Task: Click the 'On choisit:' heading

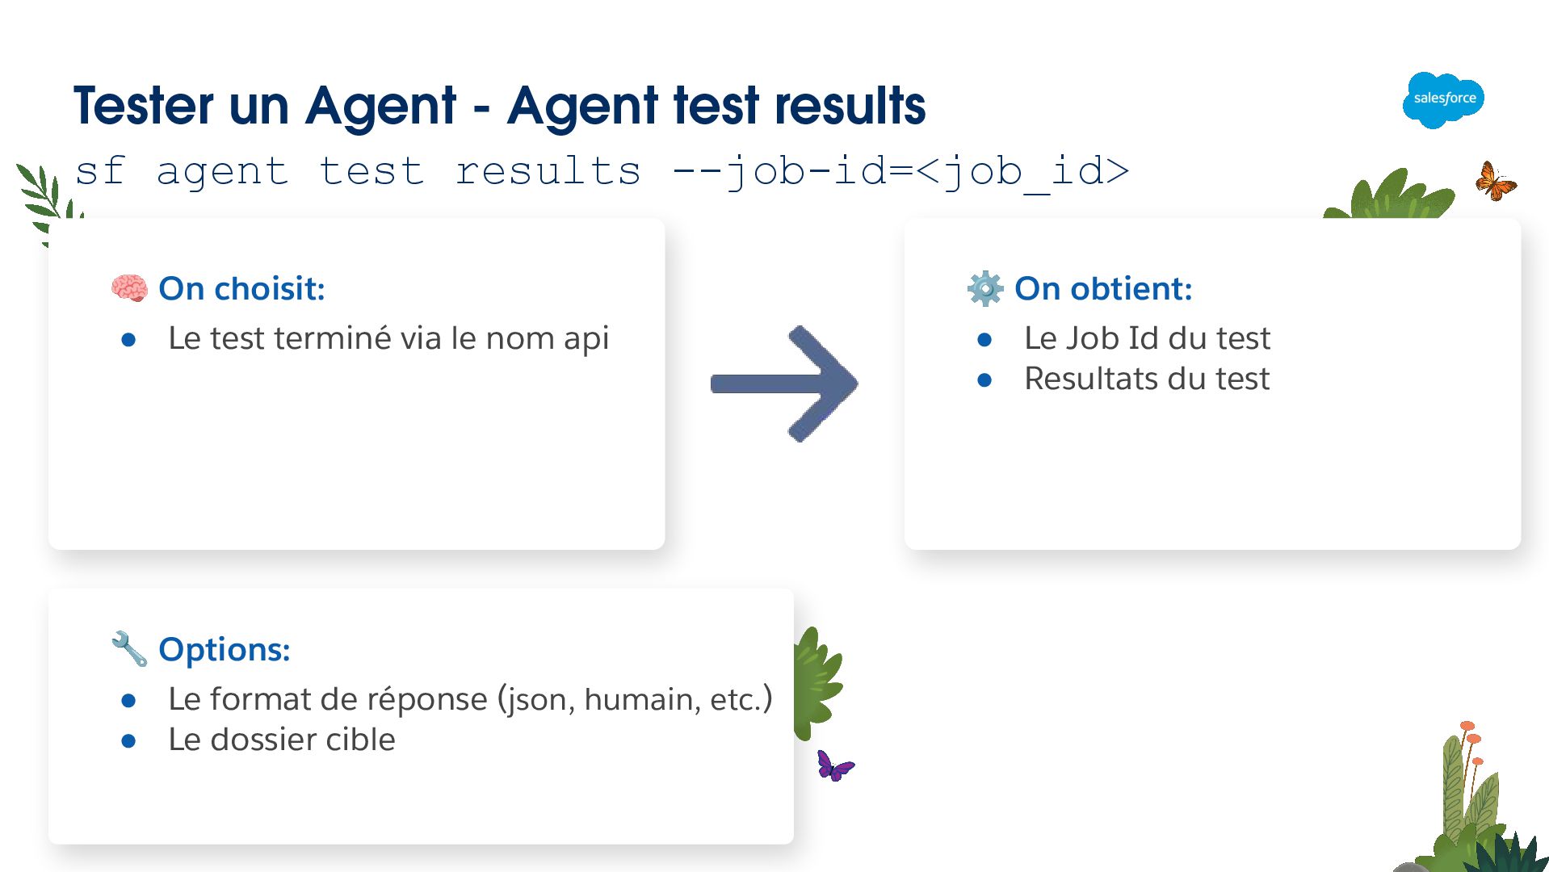Action: pyautogui.click(x=241, y=288)
